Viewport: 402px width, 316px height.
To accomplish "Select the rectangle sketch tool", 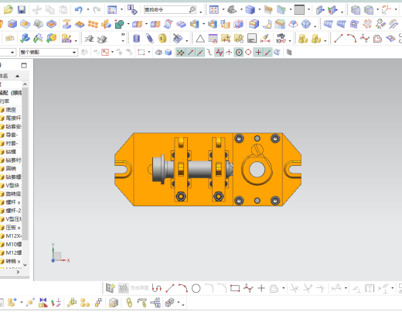I will [x=235, y=288].
